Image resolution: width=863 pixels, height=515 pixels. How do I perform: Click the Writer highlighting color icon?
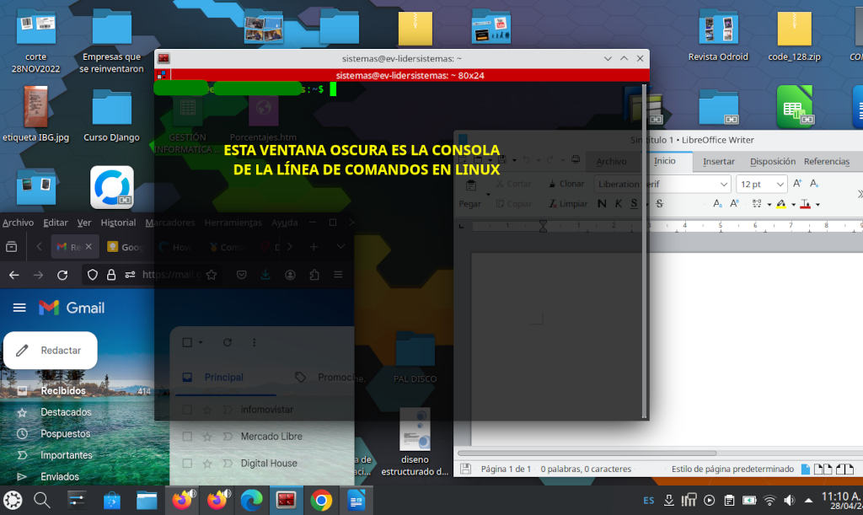tap(781, 204)
